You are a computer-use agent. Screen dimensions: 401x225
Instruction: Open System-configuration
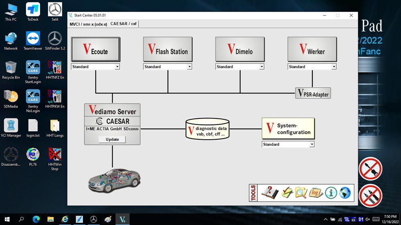click(x=288, y=129)
